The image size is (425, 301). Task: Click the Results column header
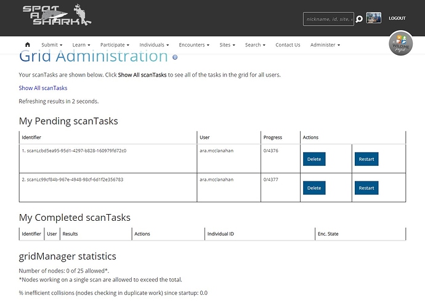point(70,234)
